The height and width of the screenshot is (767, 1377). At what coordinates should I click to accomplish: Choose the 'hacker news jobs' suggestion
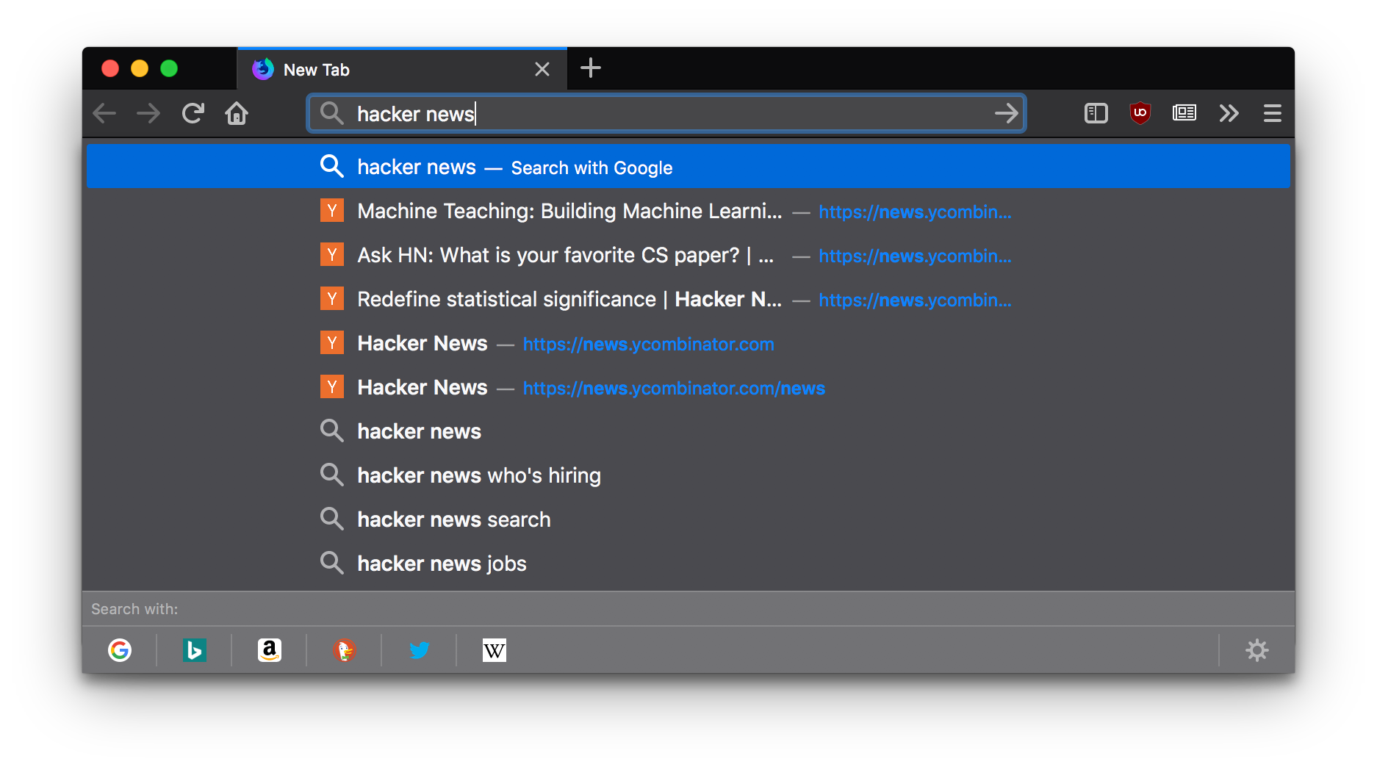(x=688, y=563)
